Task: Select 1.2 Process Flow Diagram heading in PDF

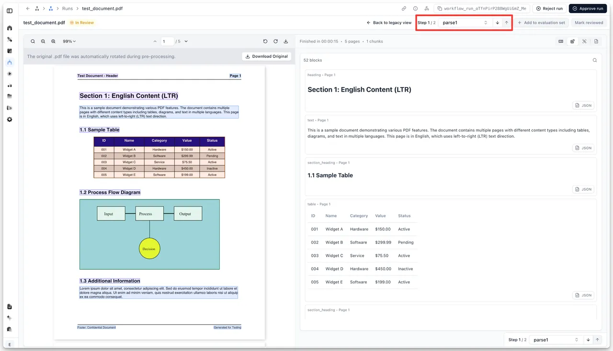Action: (x=110, y=192)
